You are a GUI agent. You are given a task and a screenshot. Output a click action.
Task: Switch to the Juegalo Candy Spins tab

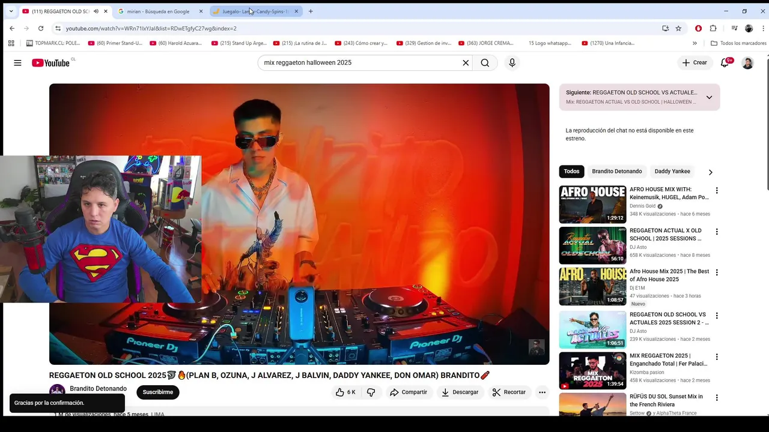click(x=256, y=11)
